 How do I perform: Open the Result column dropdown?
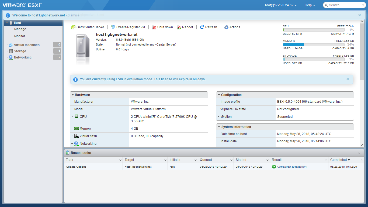coord(326,160)
